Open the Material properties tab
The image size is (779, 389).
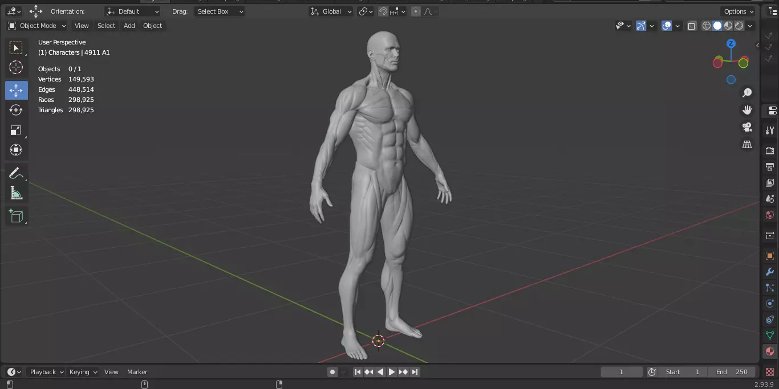(x=770, y=351)
